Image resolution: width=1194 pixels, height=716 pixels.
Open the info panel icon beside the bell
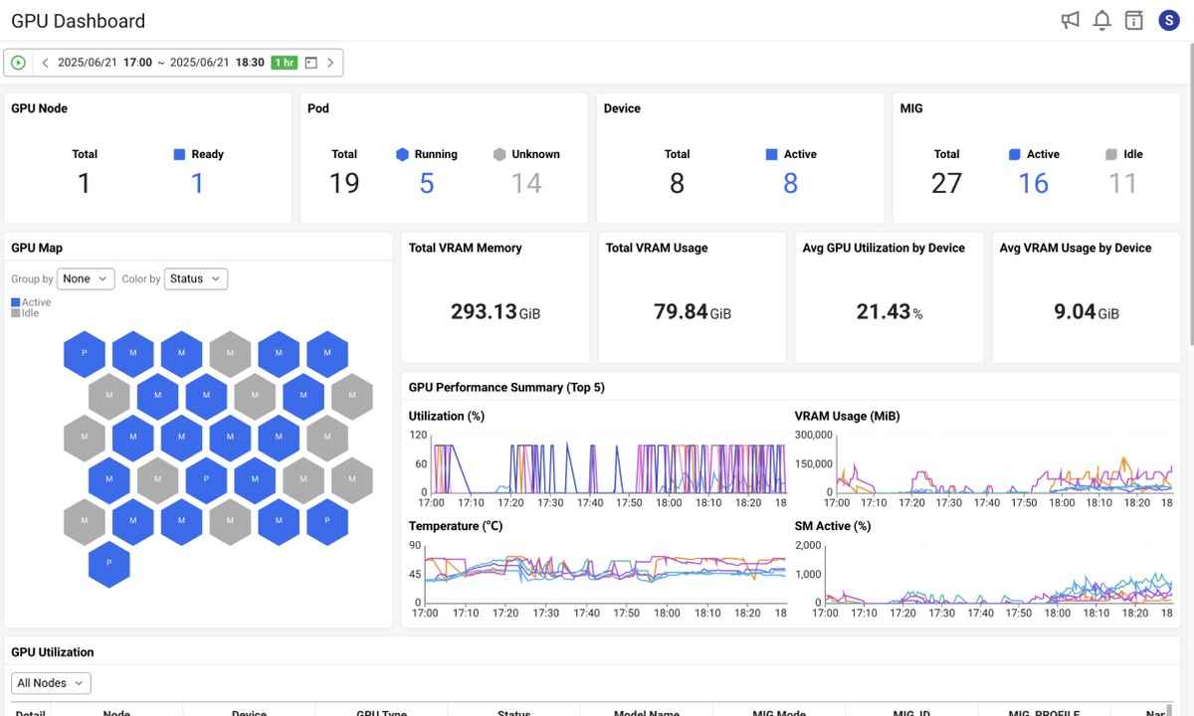[1133, 21]
